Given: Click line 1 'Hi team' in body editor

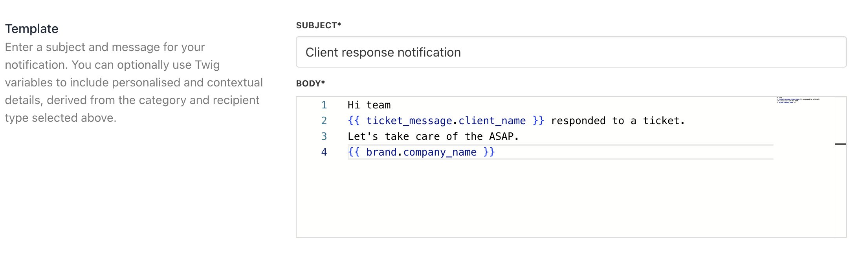Looking at the screenshot, I should tap(369, 105).
